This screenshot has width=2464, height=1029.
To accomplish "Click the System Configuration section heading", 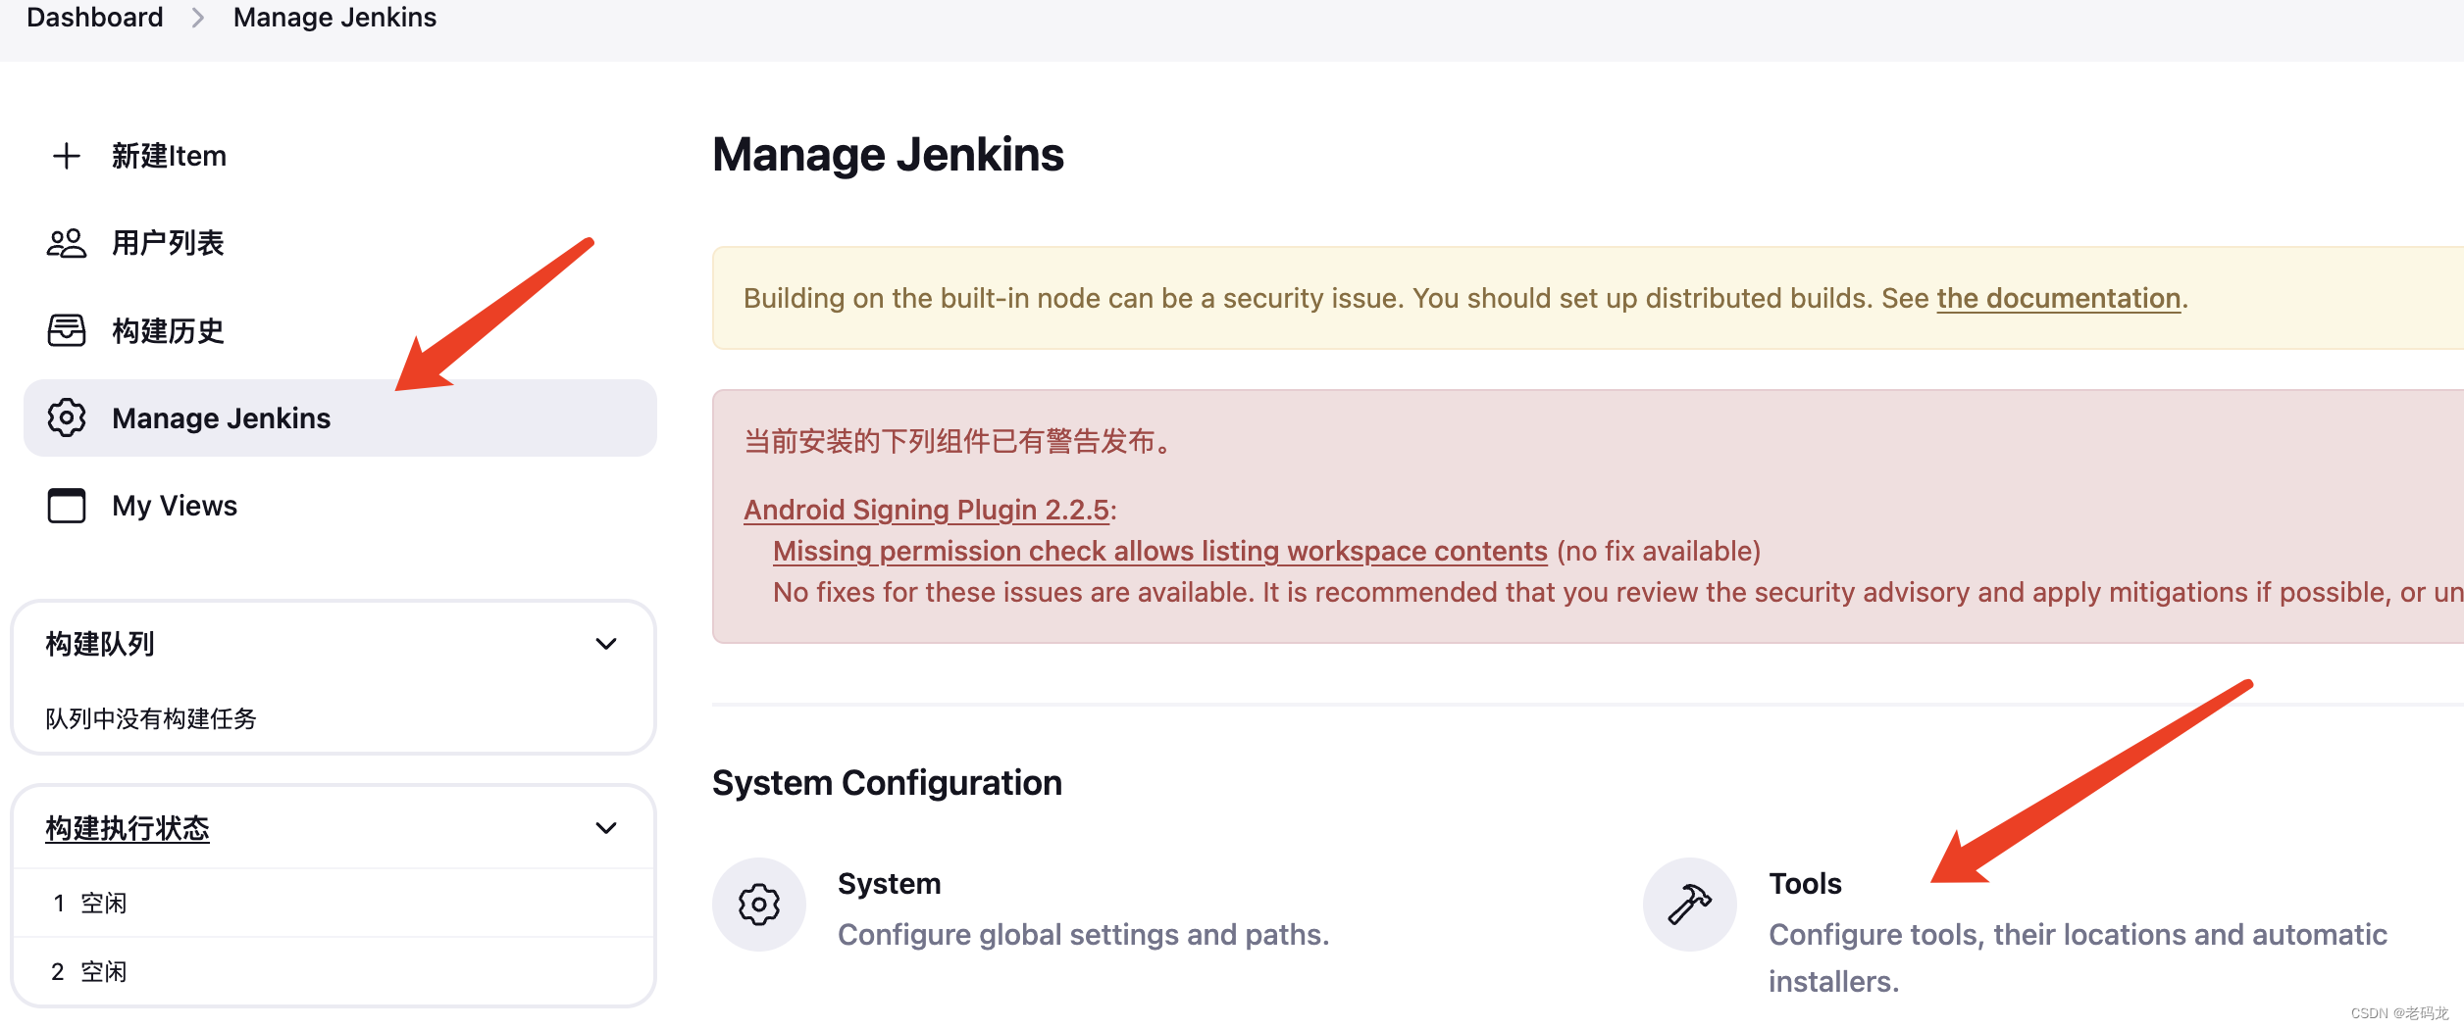I will (x=887, y=782).
